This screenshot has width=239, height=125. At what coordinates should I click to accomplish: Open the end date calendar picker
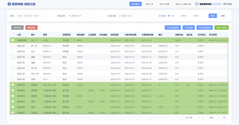pos(131,16)
